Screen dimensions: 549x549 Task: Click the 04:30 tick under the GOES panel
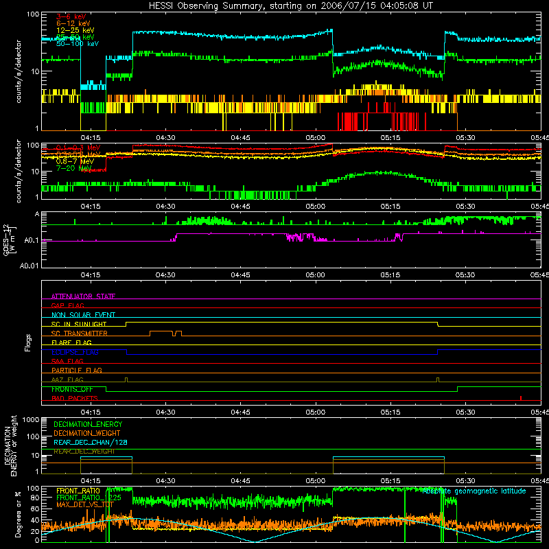tap(165, 275)
